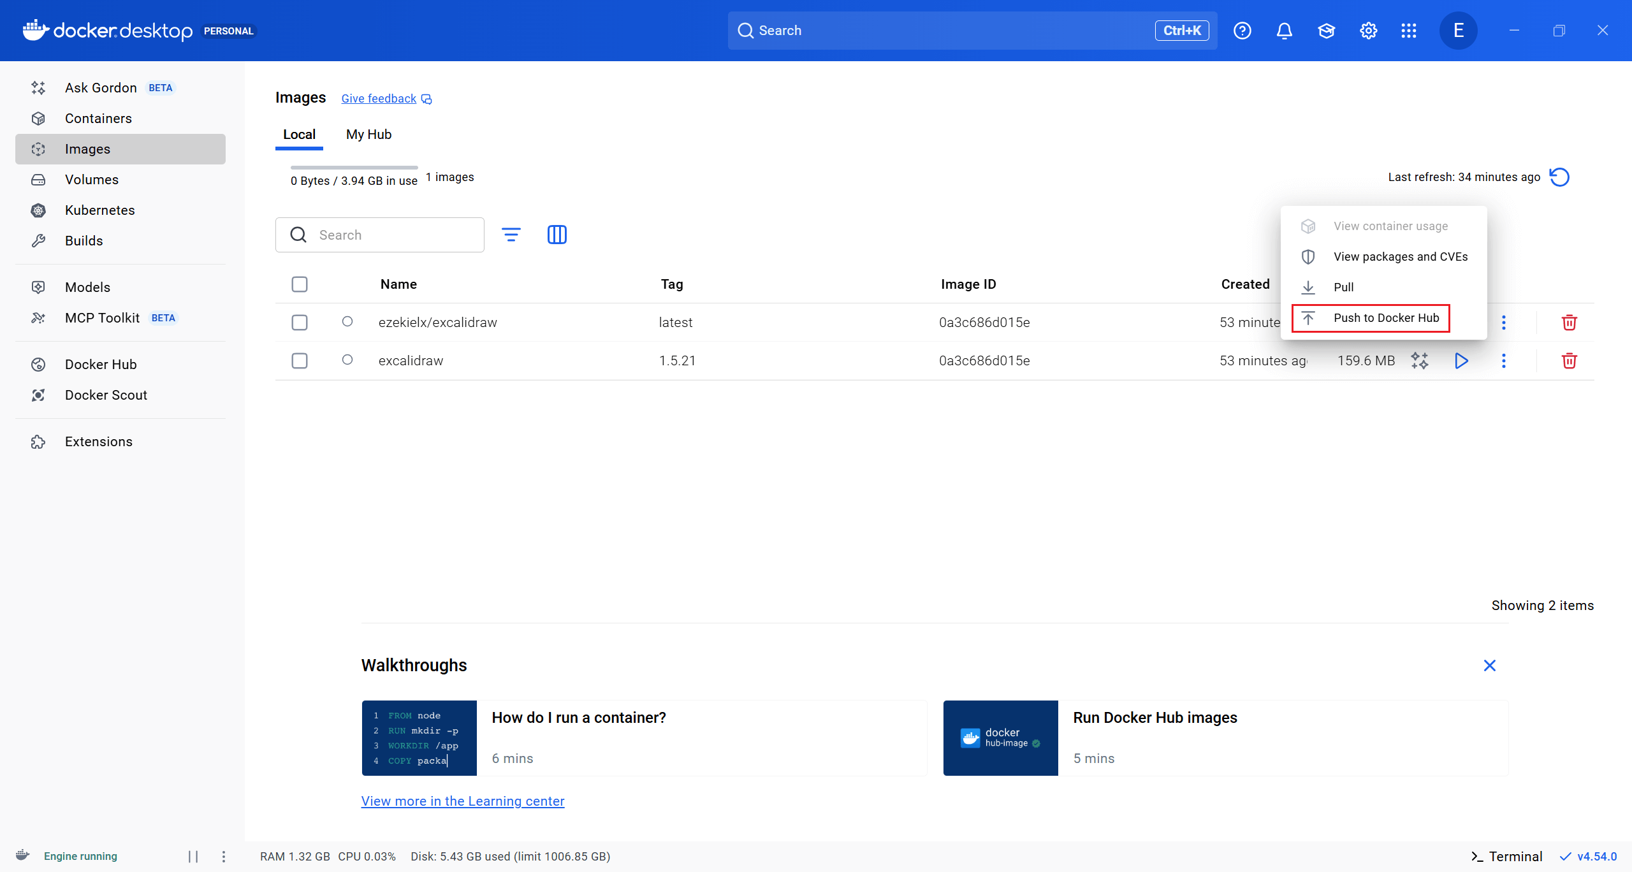This screenshot has width=1632, height=872.
Task: Click the Ask Gordon sparkle icon on excalidraw row
Action: (x=1420, y=361)
